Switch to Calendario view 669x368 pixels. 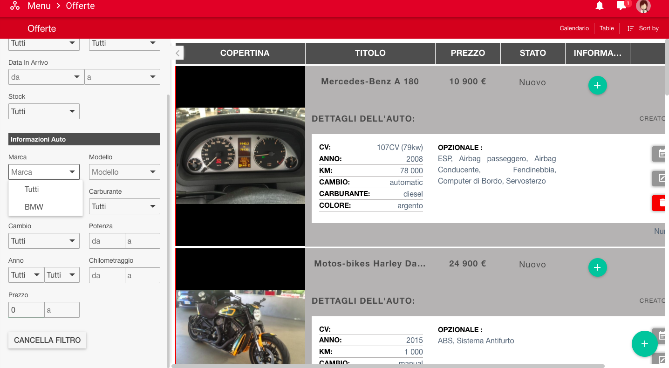pyautogui.click(x=574, y=28)
